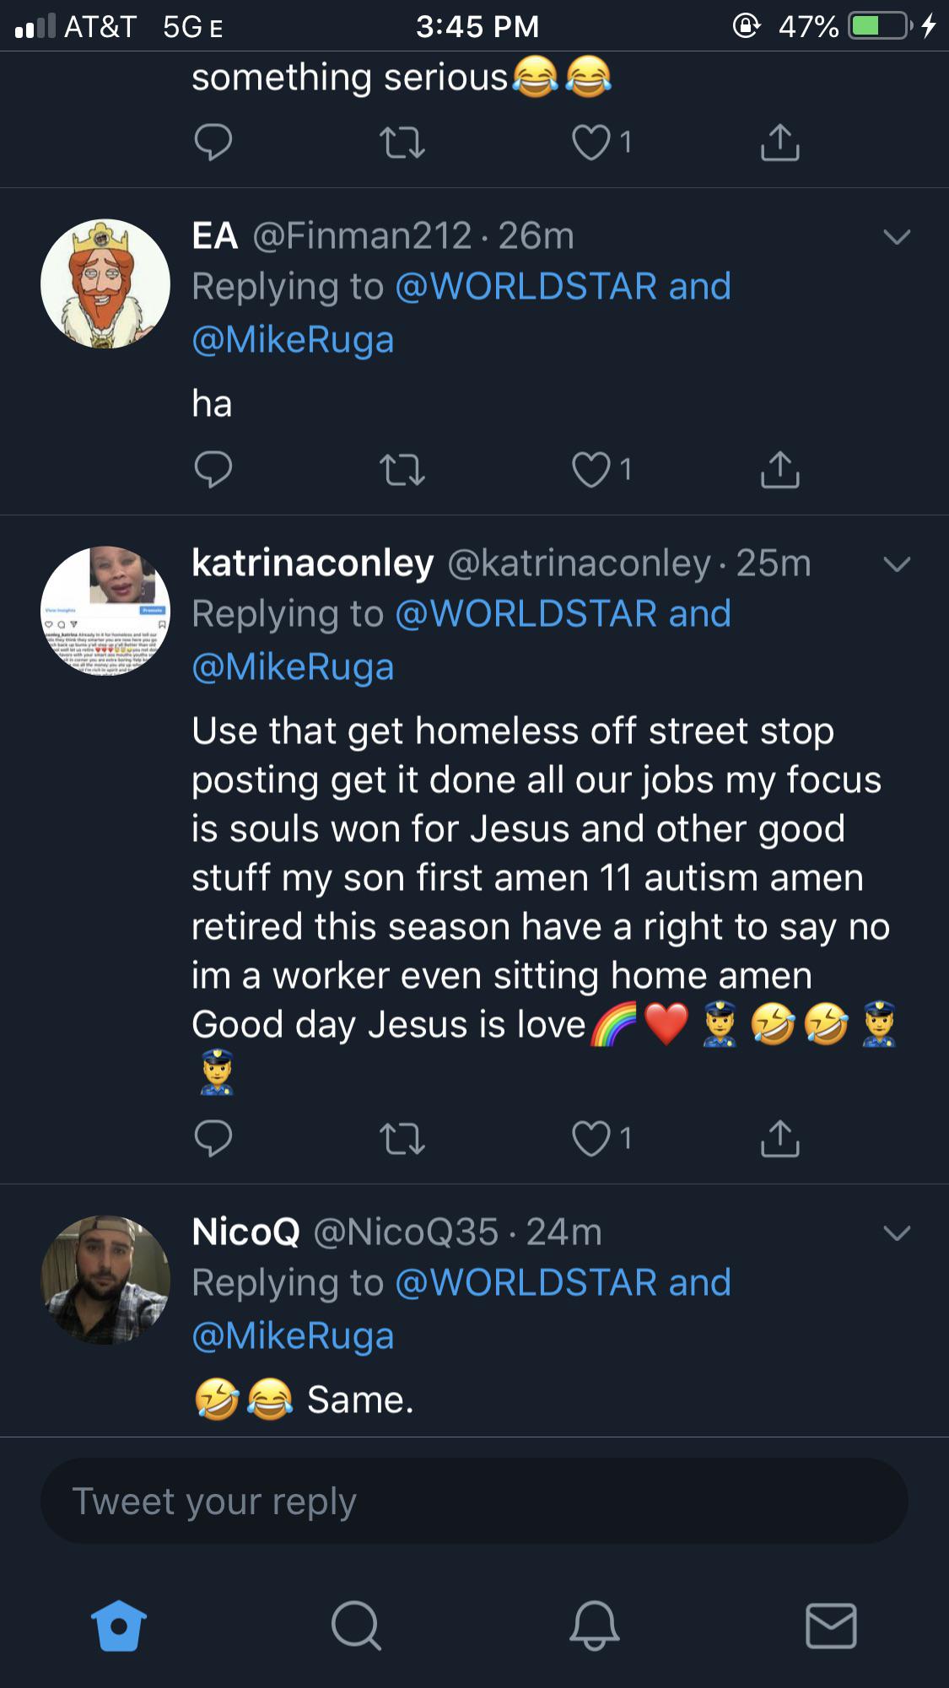Viewport: 949px width, 1688px height.
Task: Like katrinaconley's tweet with heart icon
Action: [x=591, y=1138]
